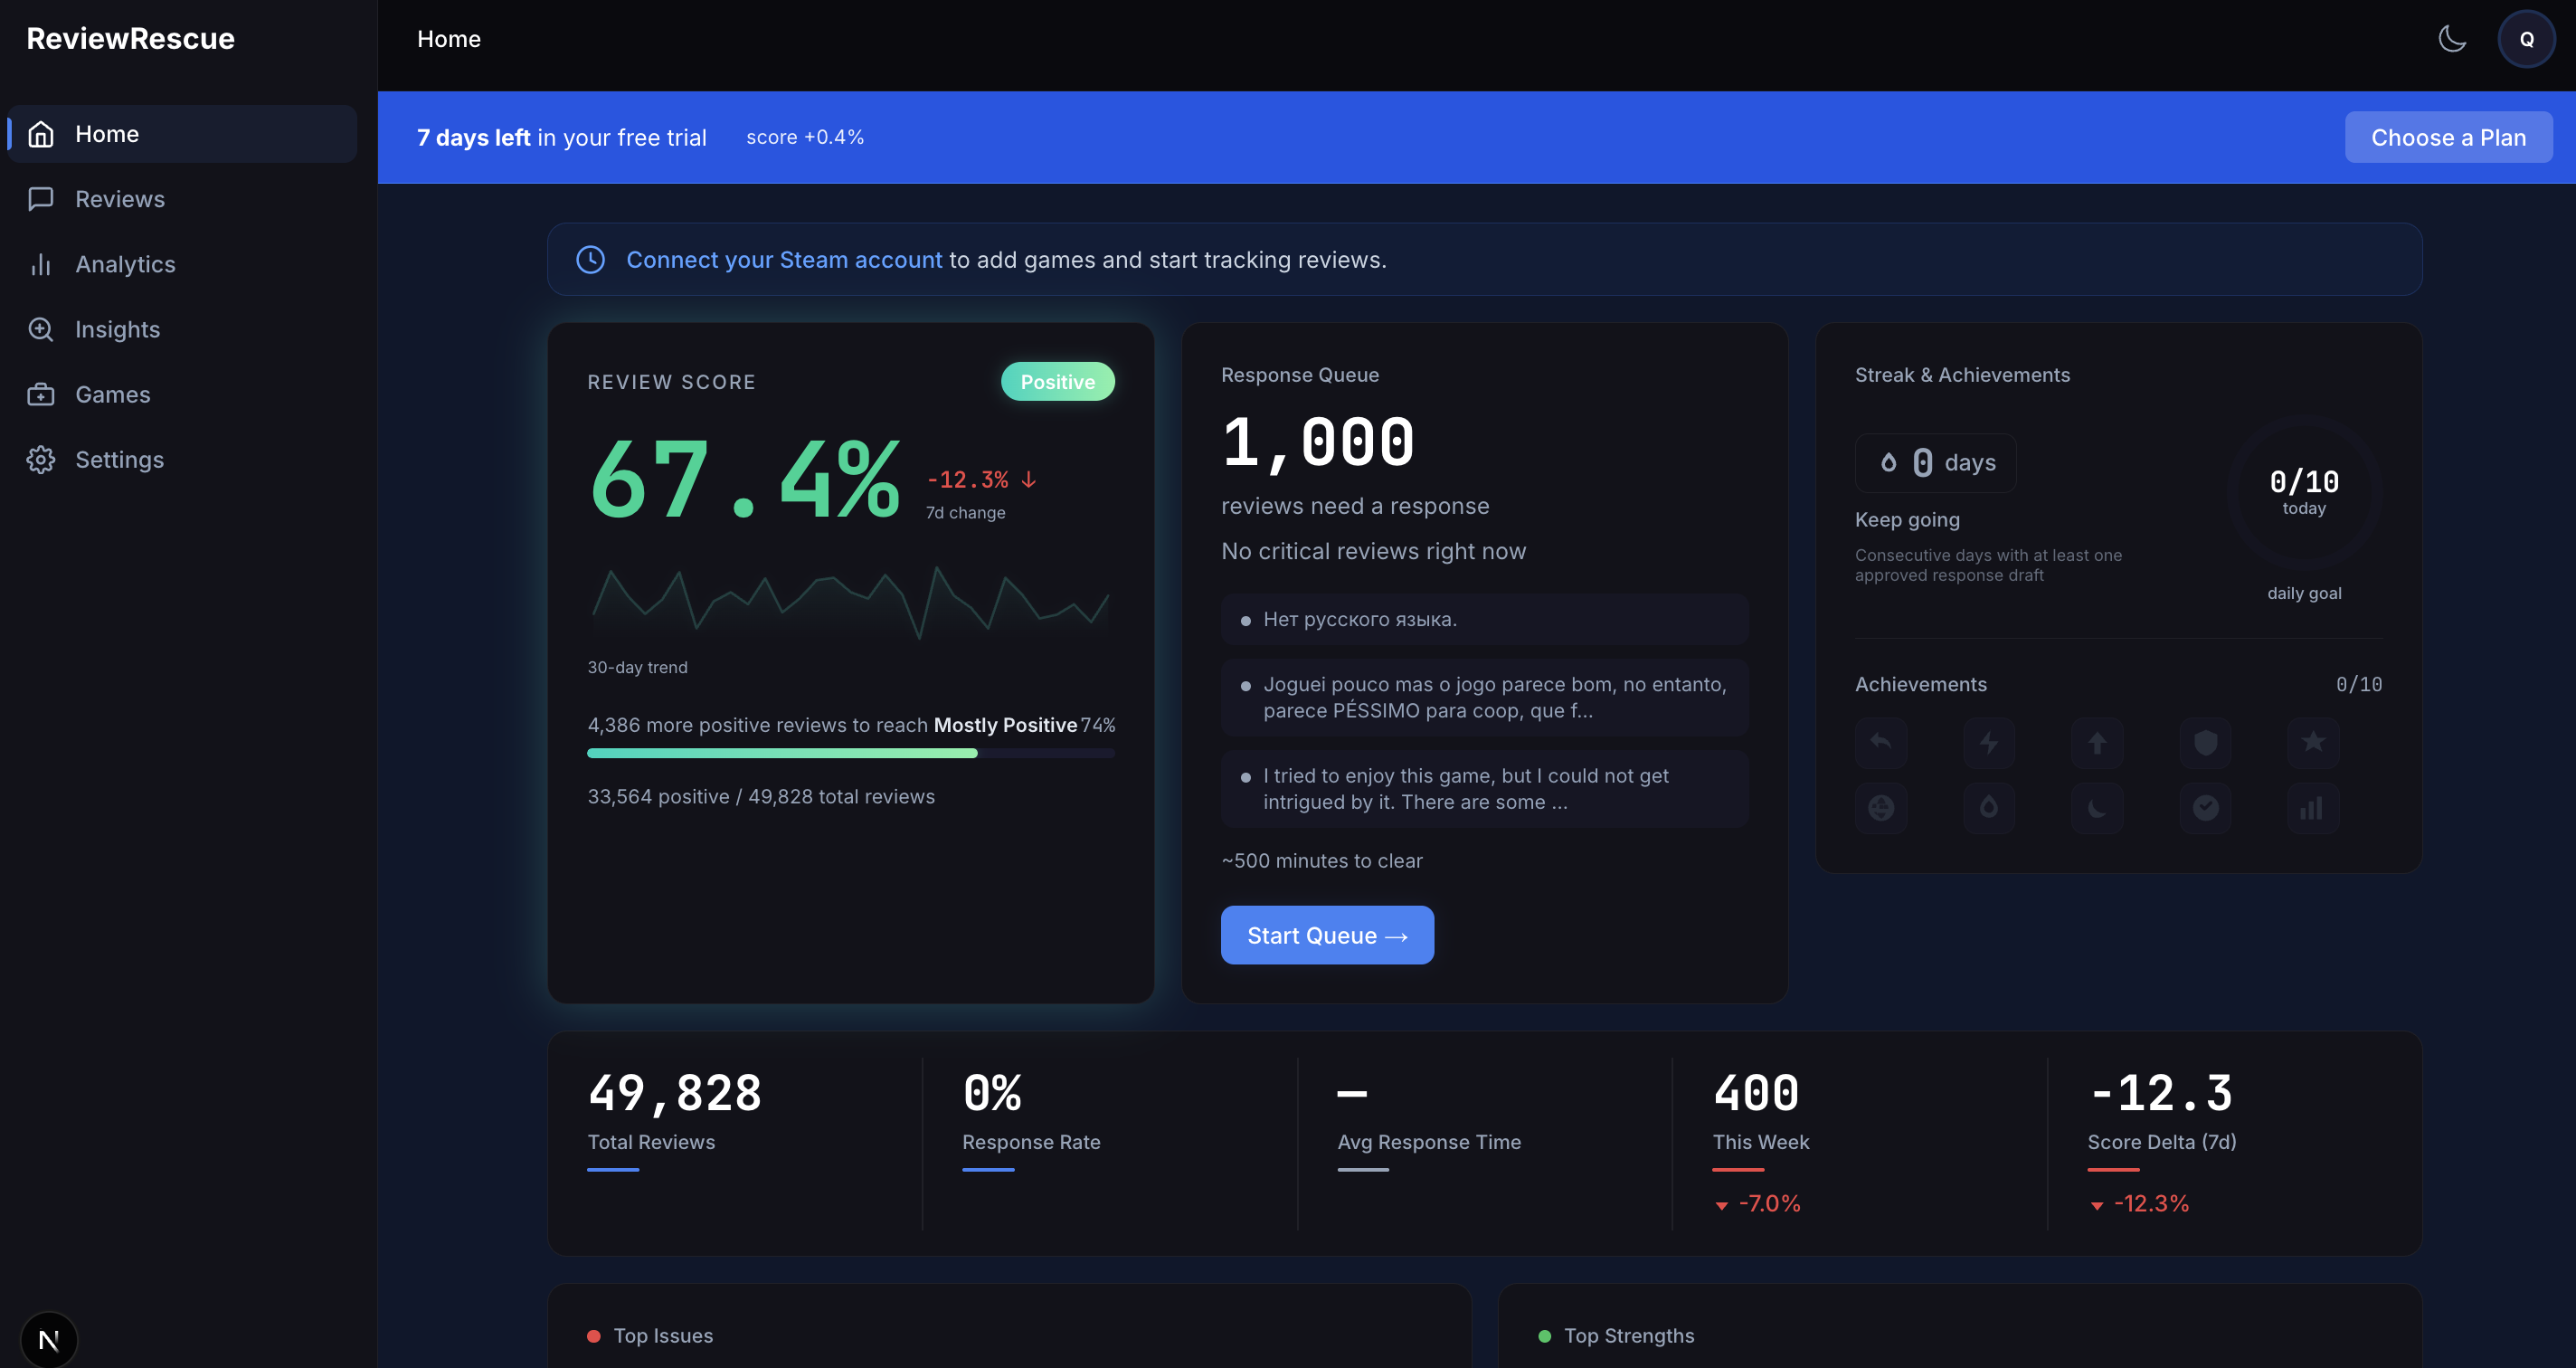Click the reply arrow achievement badge
The image size is (2576, 1368).
click(1881, 742)
